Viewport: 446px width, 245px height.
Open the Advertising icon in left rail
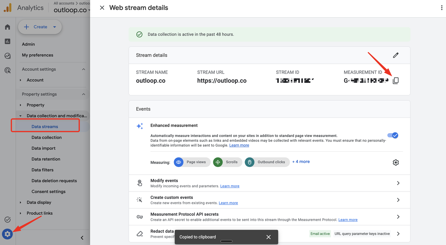click(8, 70)
